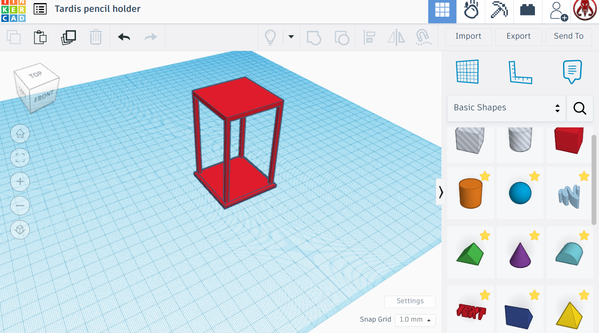Undo the last action
This screenshot has width=599, height=333.
[124, 37]
